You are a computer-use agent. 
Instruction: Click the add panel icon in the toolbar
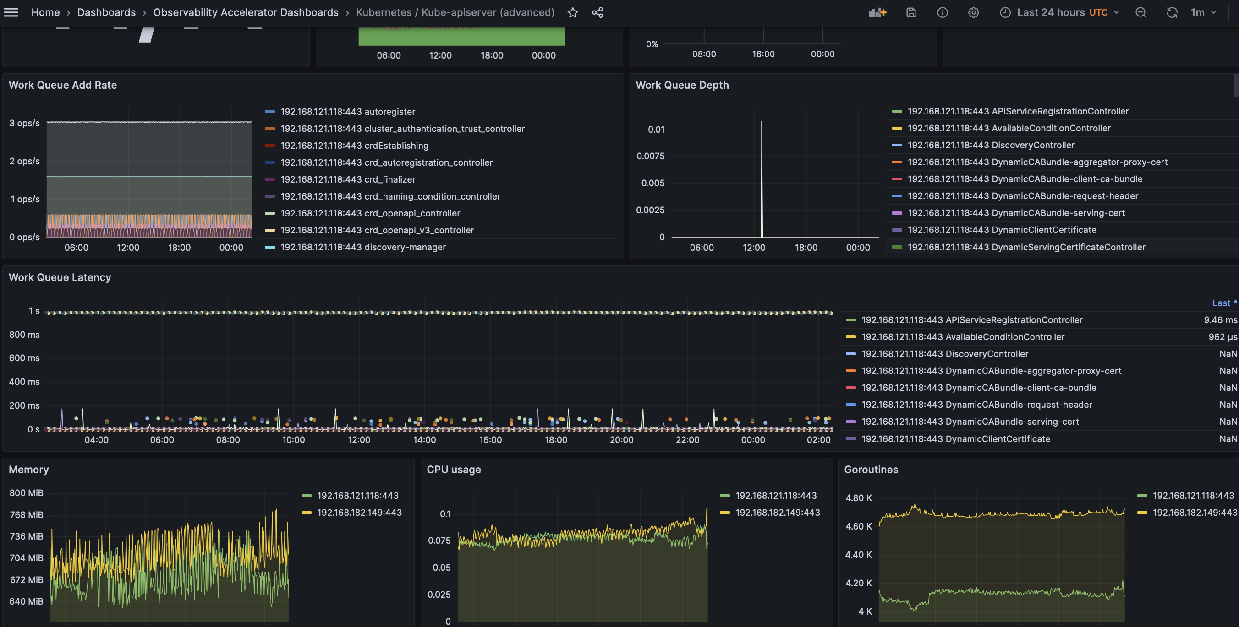coord(877,12)
